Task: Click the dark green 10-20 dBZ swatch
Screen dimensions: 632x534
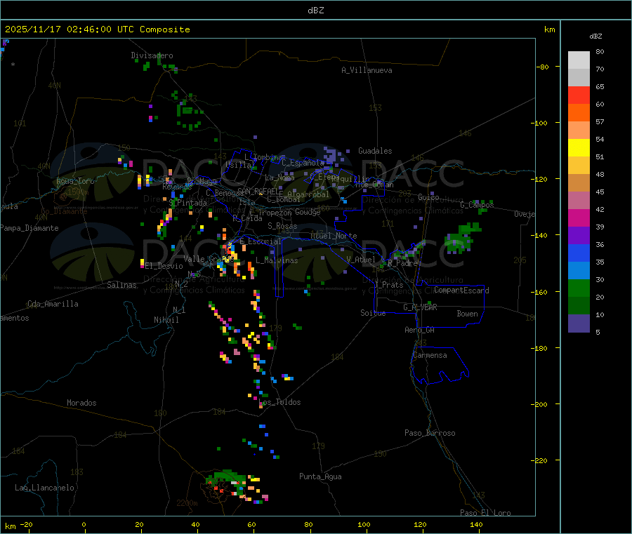Action: 579,306
